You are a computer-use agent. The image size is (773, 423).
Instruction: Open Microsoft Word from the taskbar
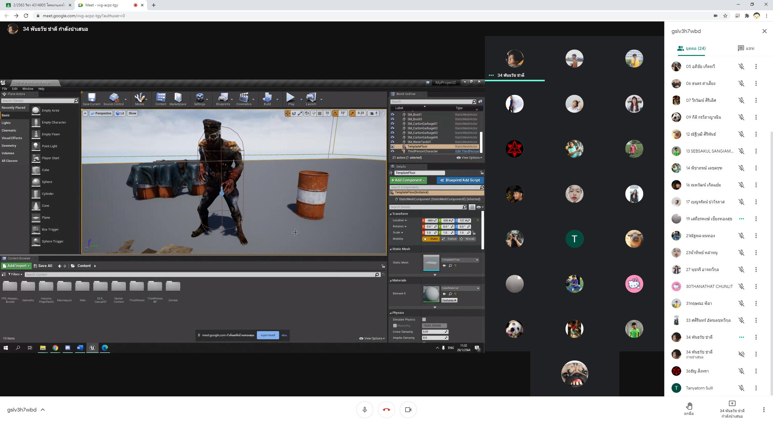point(80,348)
